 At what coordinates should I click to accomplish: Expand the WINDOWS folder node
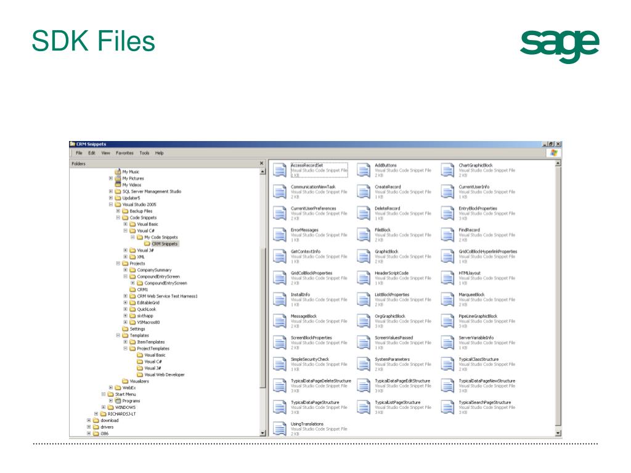pyautogui.click(x=104, y=407)
